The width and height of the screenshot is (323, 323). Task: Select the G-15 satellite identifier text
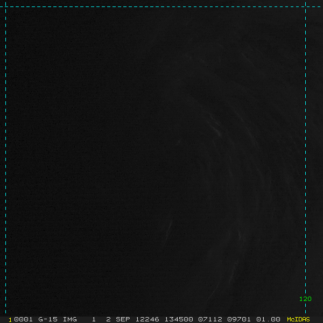coord(48,319)
